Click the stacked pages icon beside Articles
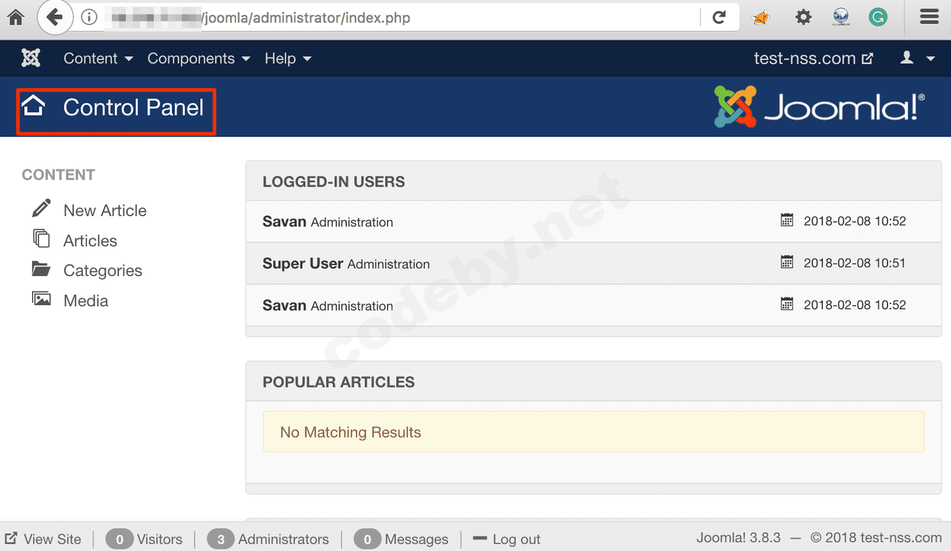This screenshot has width=951, height=551. pos(41,238)
